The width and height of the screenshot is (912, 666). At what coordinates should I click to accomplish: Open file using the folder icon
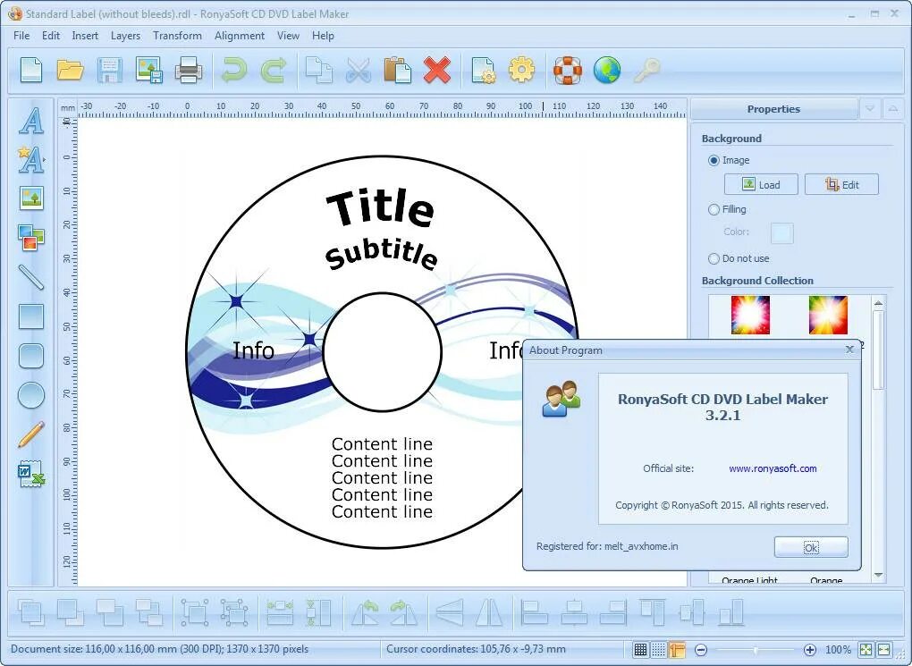coord(71,71)
